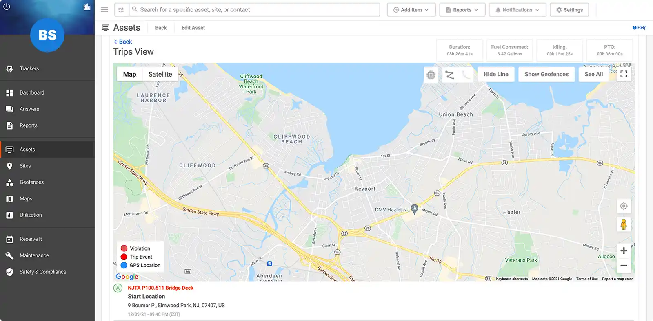Go to Maintenance in the sidebar
The width and height of the screenshot is (653, 321).
pyautogui.click(x=34, y=255)
